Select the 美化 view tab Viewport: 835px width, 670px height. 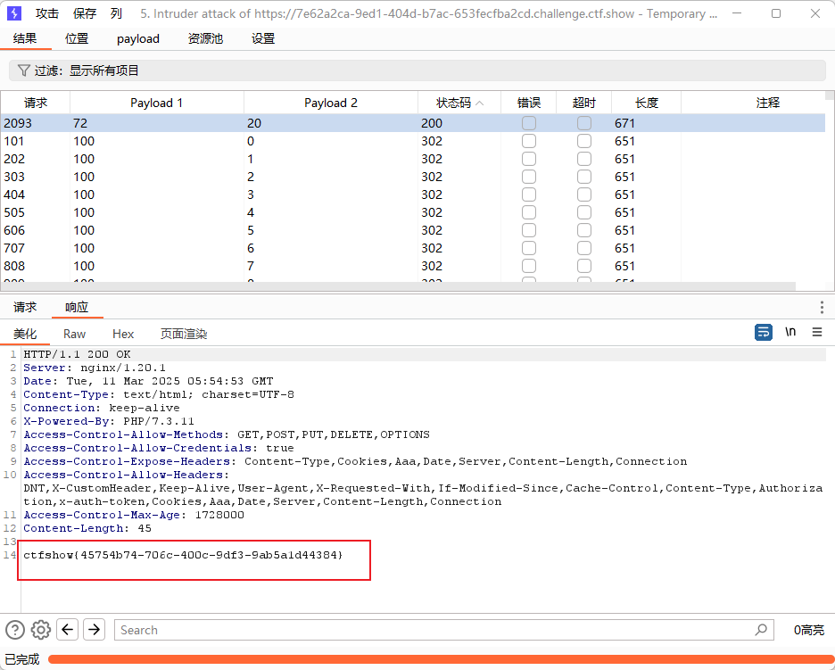[25, 334]
